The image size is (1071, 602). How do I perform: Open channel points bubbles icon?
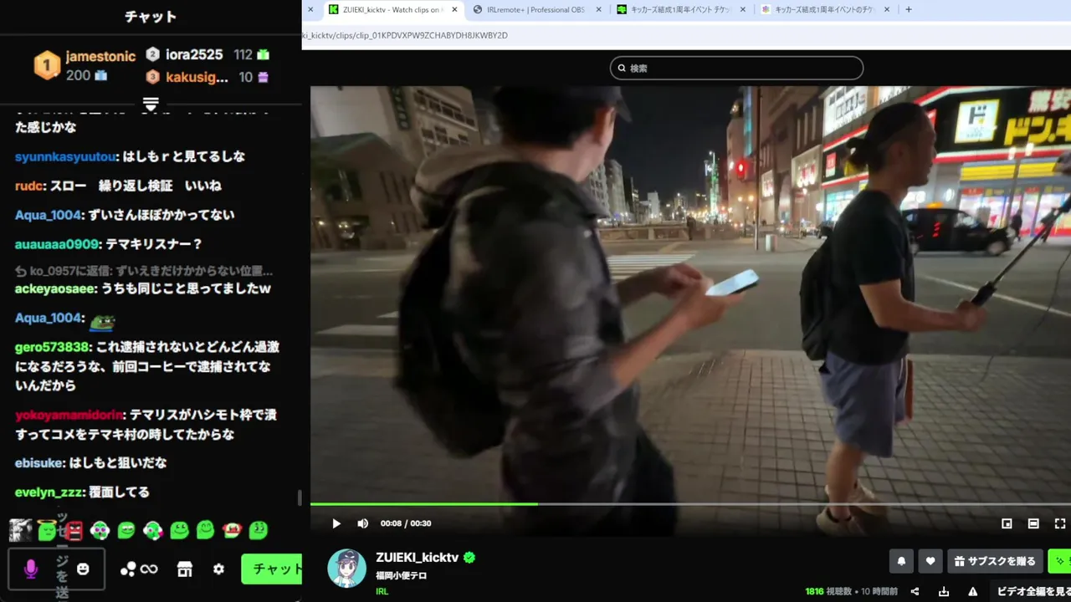click(x=128, y=569)
